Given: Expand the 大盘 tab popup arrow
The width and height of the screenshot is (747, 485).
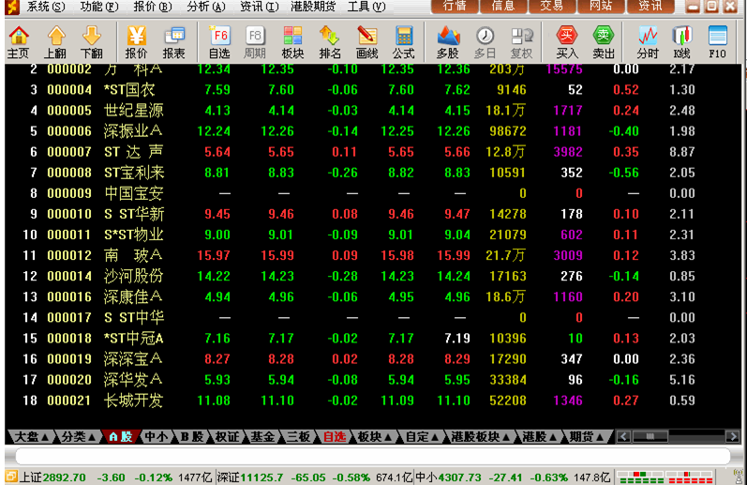Looking at the screenshot, I should click(x=43, y=437).
